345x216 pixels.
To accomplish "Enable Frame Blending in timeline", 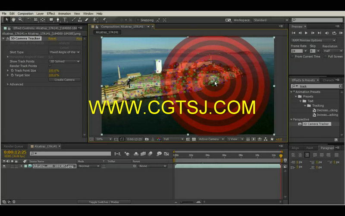I will pyautogui.click(x=143, y=154).
